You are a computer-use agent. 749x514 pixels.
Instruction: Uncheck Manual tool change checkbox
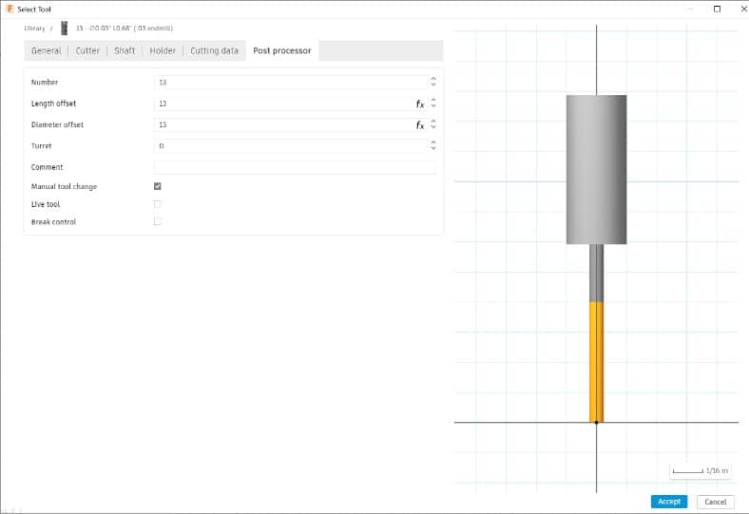point(157,186)
